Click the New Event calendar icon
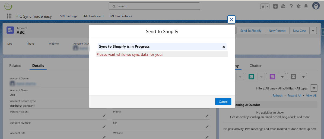The width and height of the screenshot is (324, 139). tap(272, 77)
